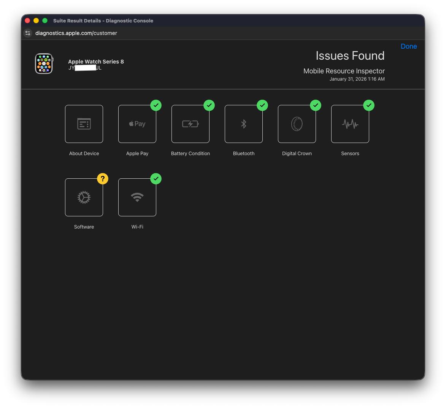Click the Apple Pay label
Screen dimensions: 446x408
(137, 153)
